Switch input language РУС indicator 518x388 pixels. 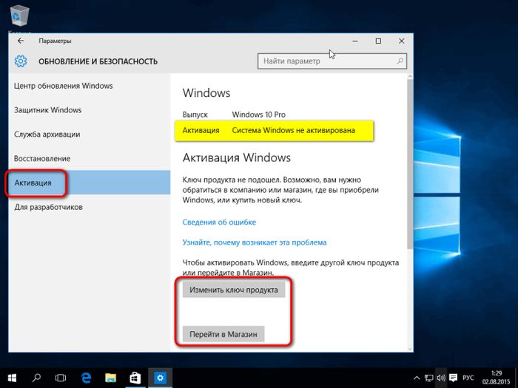[468, 378]
